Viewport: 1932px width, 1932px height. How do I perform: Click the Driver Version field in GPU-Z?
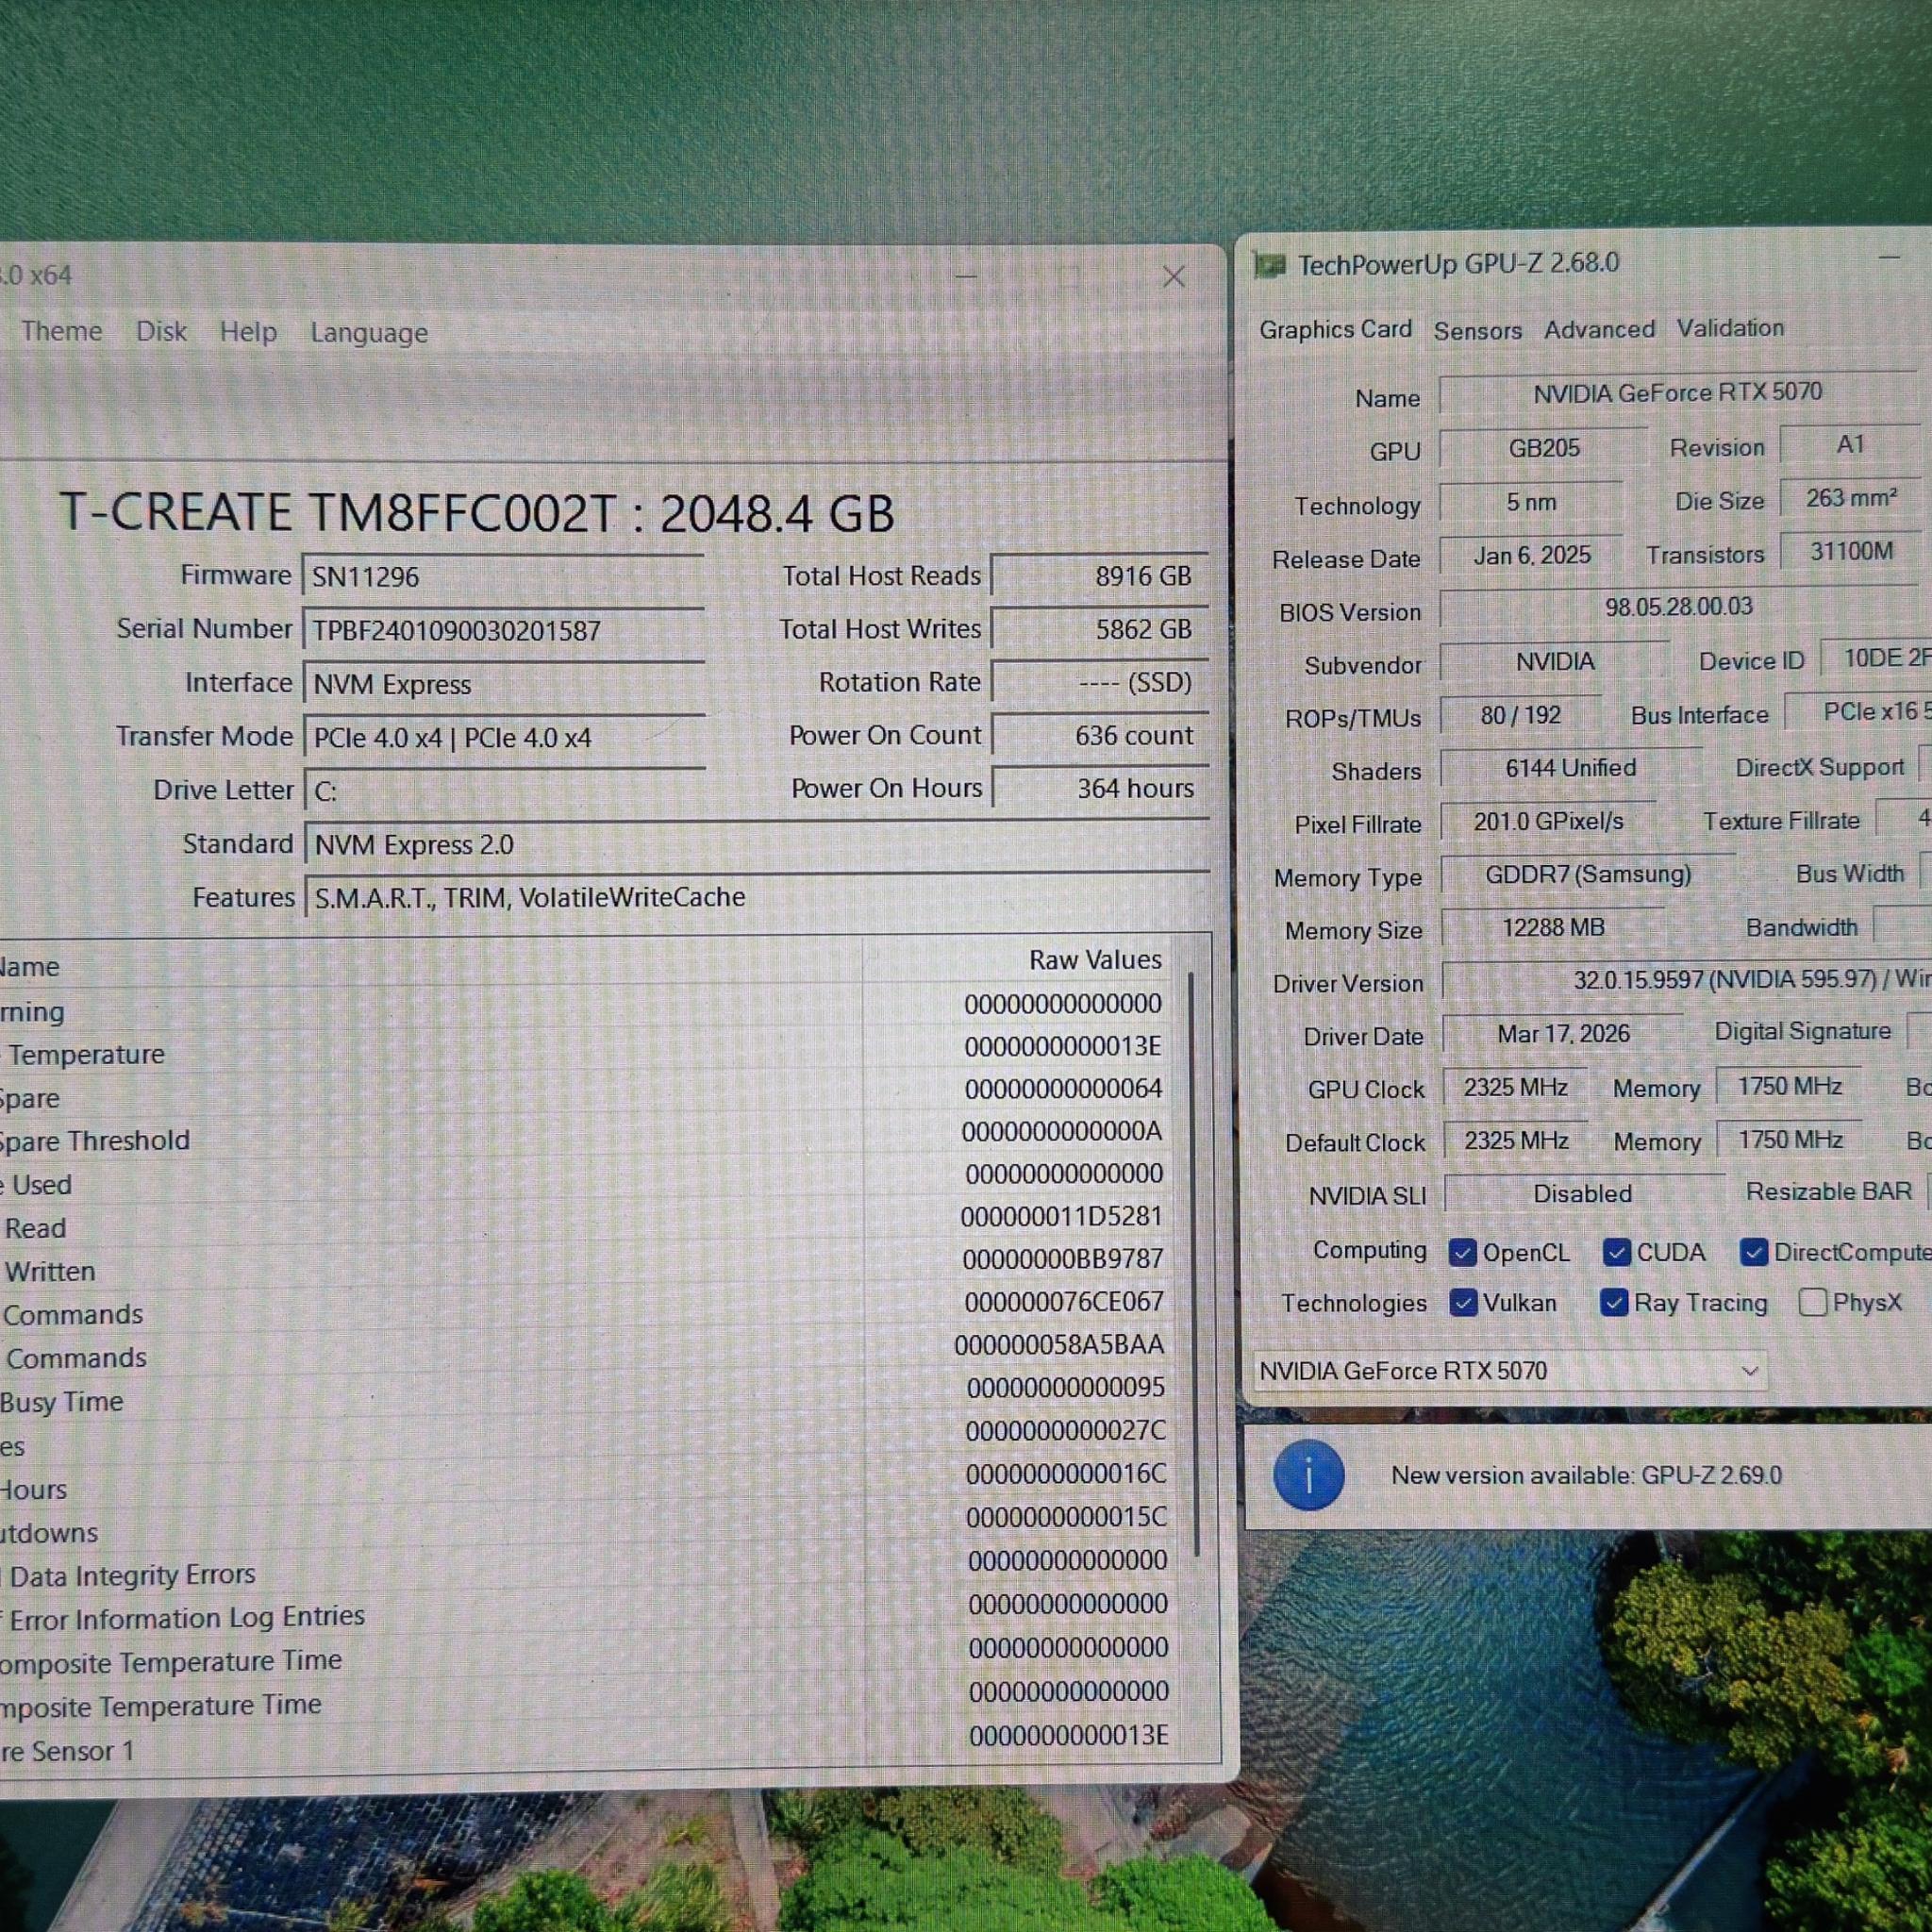coord(1687,980)
